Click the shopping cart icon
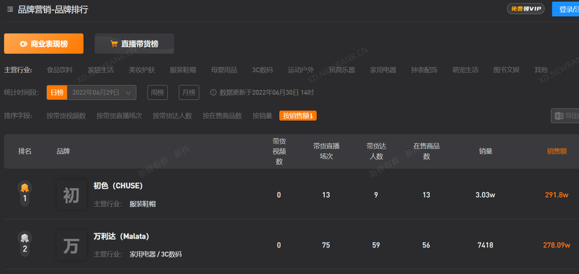 click(x=114, y=44)
